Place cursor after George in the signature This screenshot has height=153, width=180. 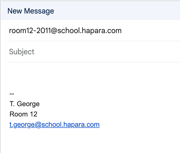pos(40,104)
